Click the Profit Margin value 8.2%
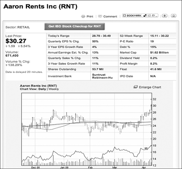The width and height of the screenshot is (182, 169). pyautogui.click(x=154, y=64)
